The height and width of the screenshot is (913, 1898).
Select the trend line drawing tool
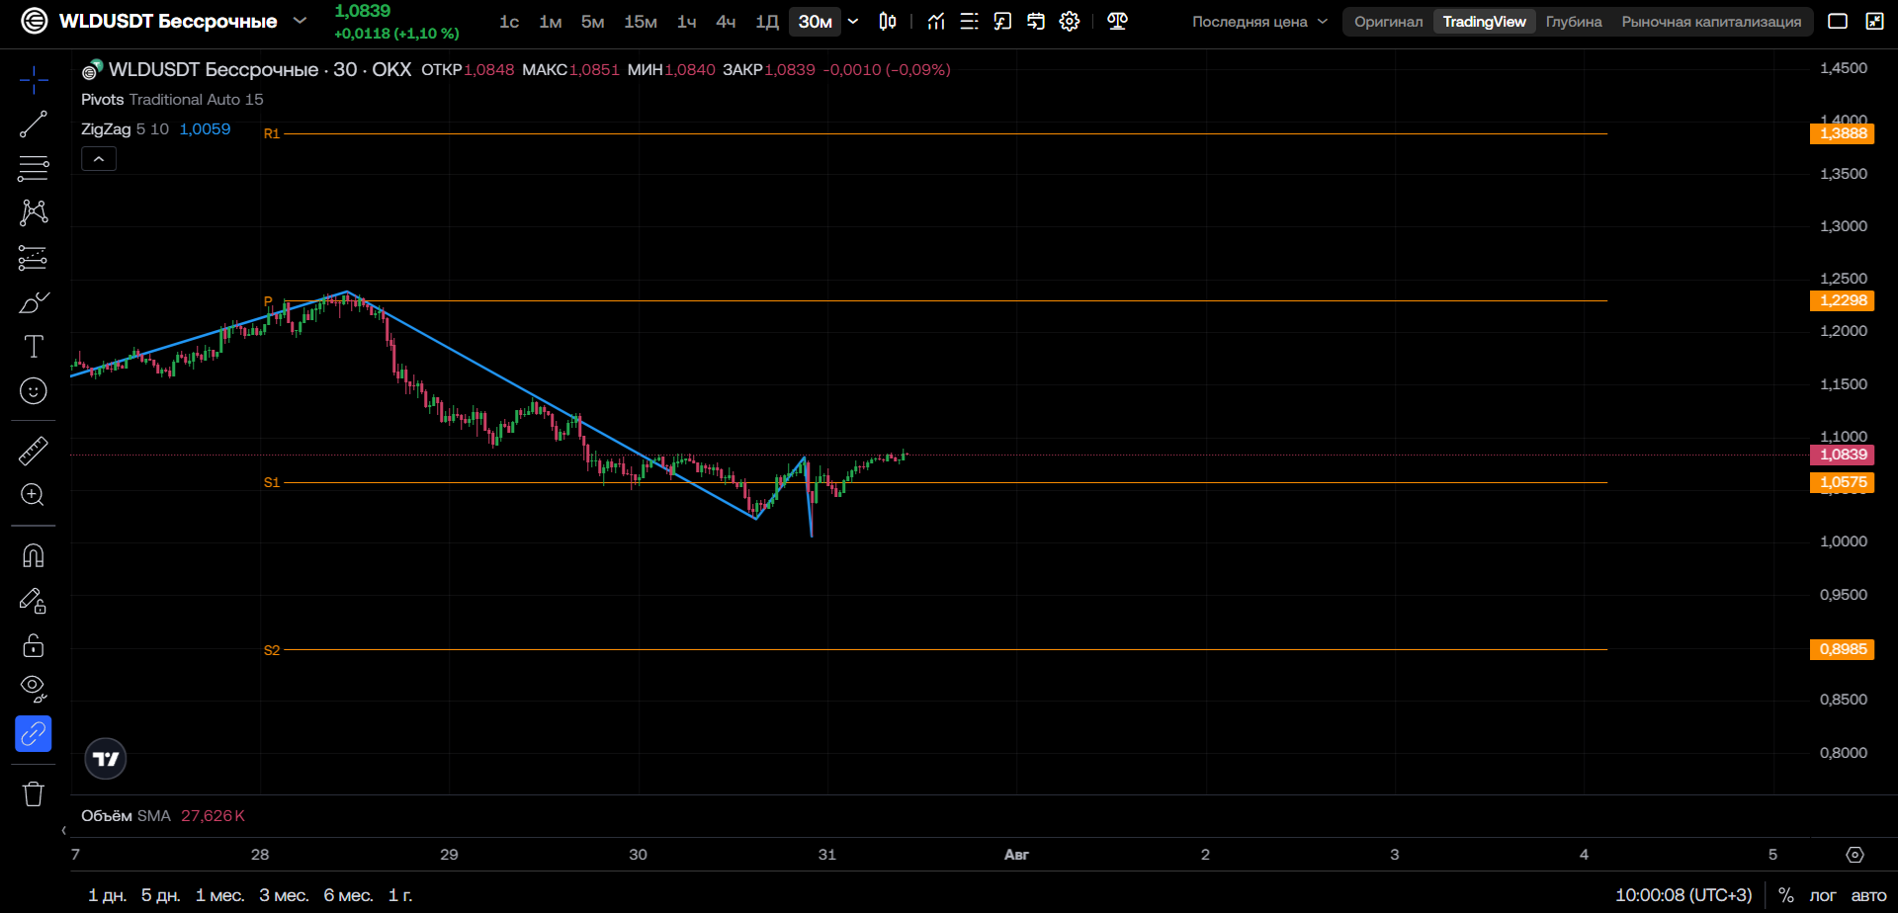click(x=34, y=124)
